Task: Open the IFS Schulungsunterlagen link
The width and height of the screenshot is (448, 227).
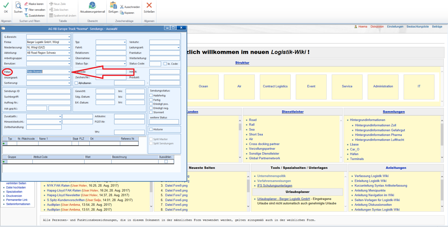Action: click(x=275, y=186)
